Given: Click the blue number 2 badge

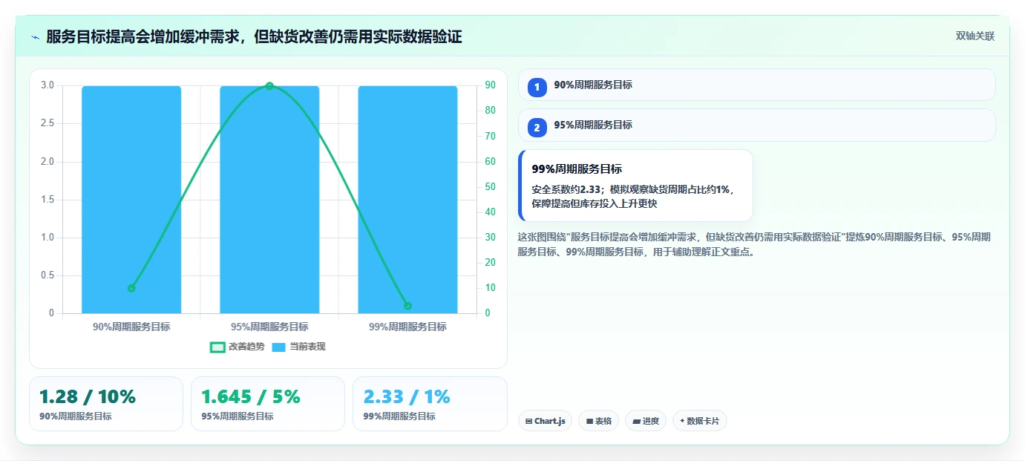Looking at the screenshot, I should (x=537, y=127).
